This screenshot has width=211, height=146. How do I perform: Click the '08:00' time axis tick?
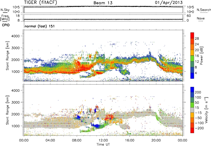tap(77, 140)
